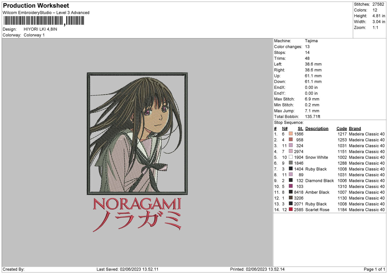This screenshot has width=388, height=274.
Task: Click stitch count 3206 in row 12
Action: point(299,198)
